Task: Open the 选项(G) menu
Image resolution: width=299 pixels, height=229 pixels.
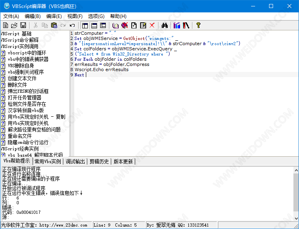Action: click(x=96, y=16)
